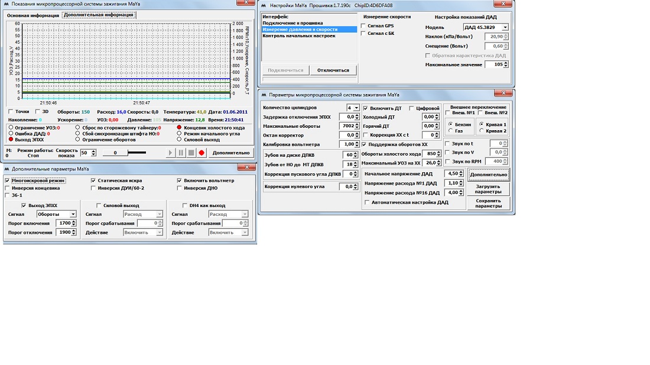Image resolution: width=650 pixels, height=365 pixels.
Task: Click the Настройки MaYa title bar icon
Action: (264, 5)
